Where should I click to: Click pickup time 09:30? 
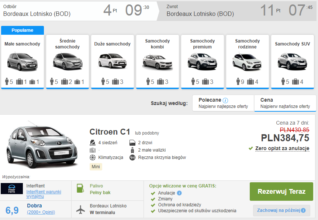pos(137,10)
